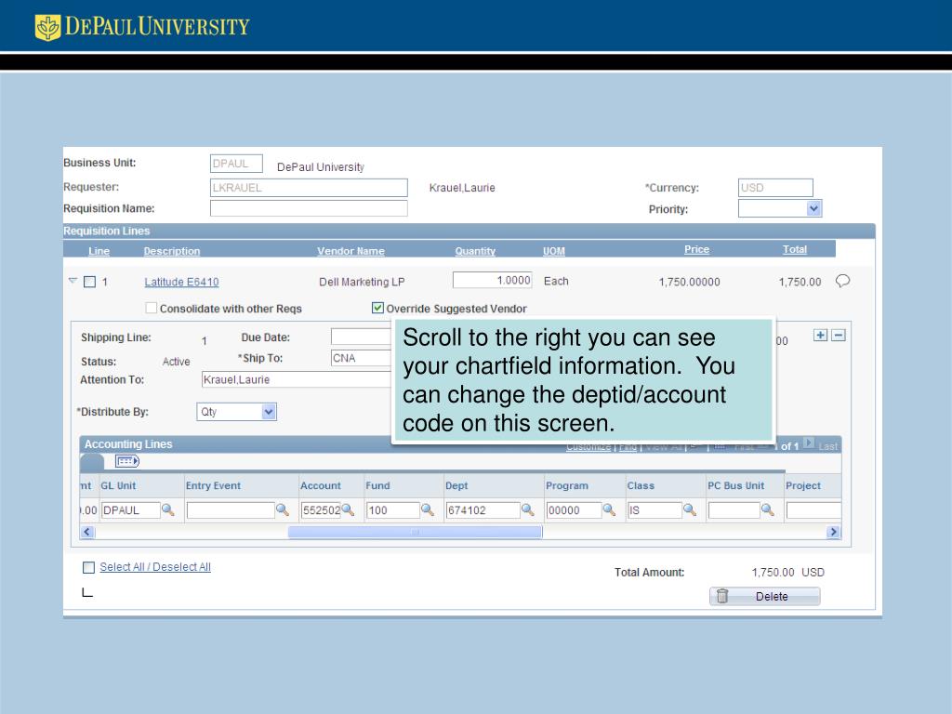Sort by Vendor Name column header

pyautogui.click(x=350, y=251)
